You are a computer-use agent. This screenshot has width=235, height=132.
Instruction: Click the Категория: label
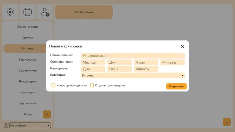pos(58,75)
